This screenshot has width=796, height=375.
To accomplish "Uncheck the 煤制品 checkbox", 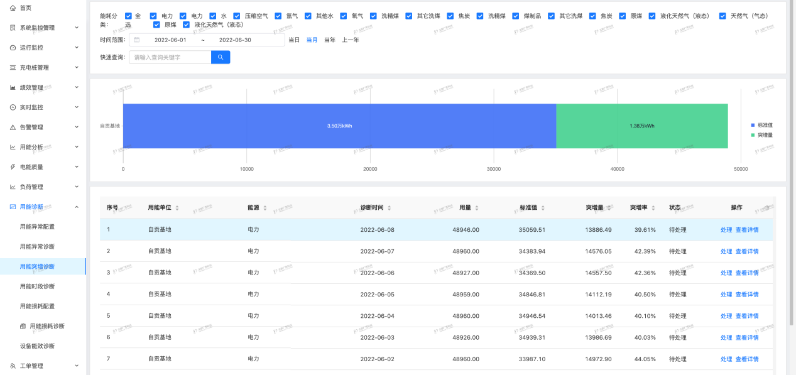I will coord(516,16).
